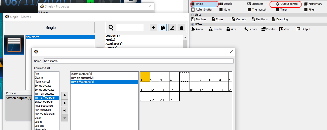327x130 pixels.
Task: Click the delete macro trash icon
Action: click(x=181, y=28)
